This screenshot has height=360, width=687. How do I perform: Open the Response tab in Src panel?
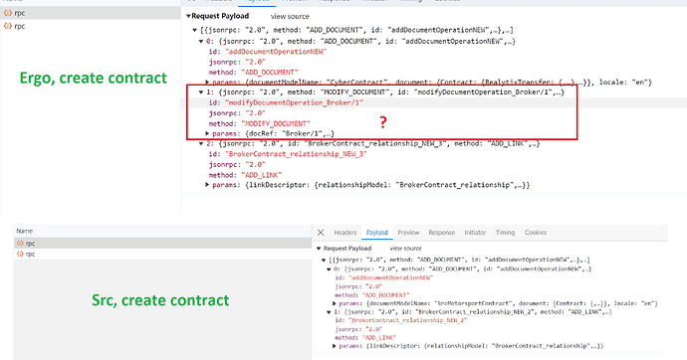point(441,233)
